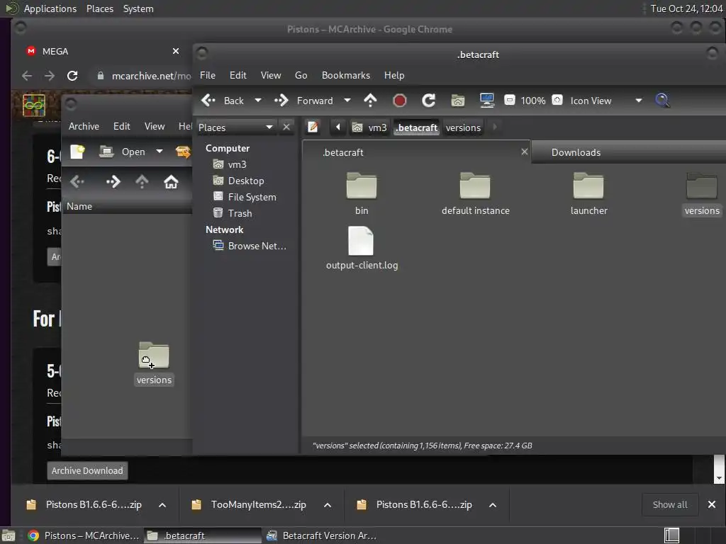Click Extract icon in archive manager
Image resolution: width=726 pixels, height=544 pixels.
point(183,152)
